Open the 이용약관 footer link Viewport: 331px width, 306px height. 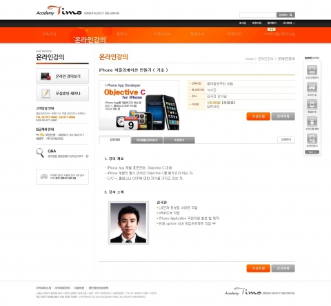[79, 288]
